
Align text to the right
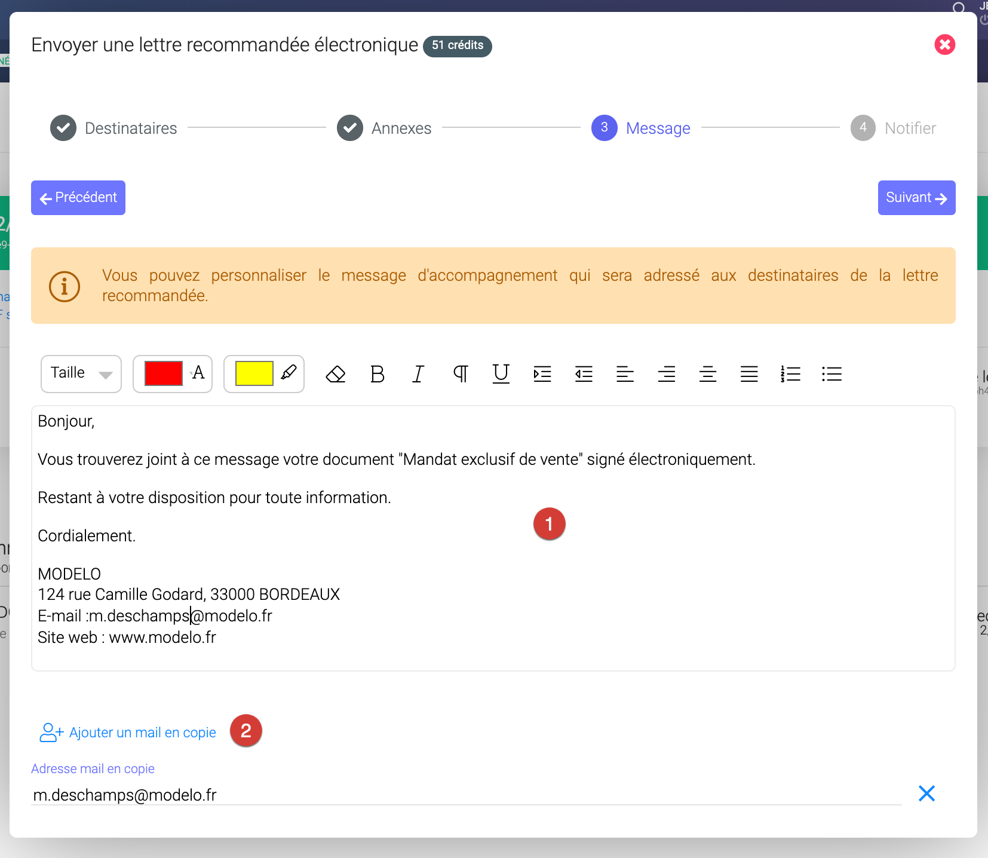click(667, 374)
